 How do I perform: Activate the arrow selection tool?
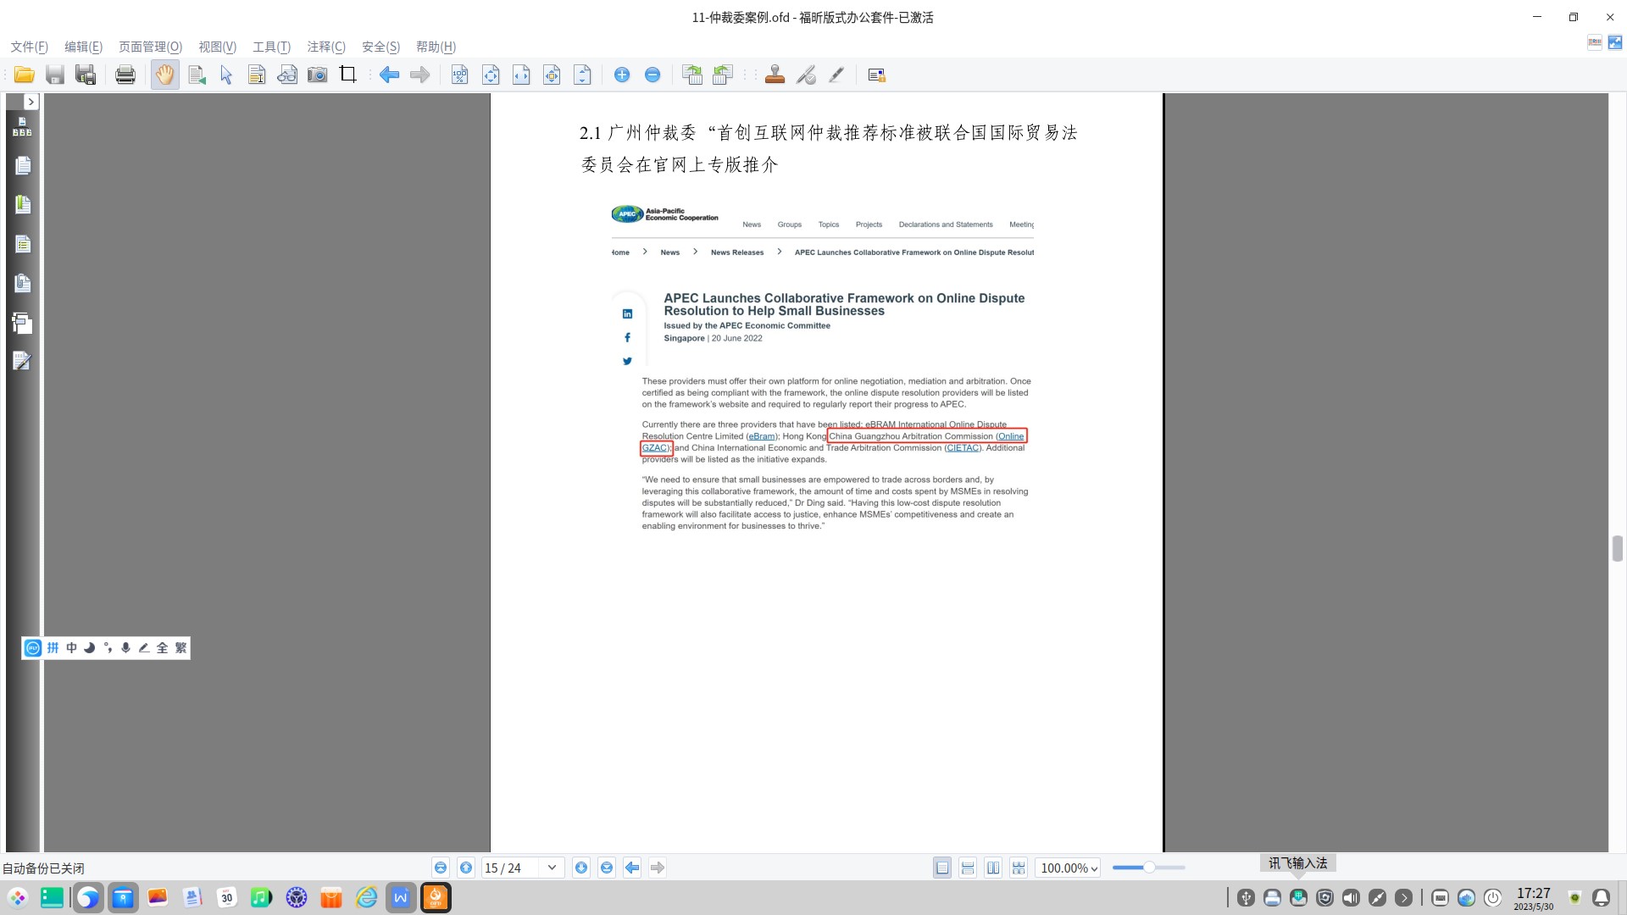click(x=226, y=75)
